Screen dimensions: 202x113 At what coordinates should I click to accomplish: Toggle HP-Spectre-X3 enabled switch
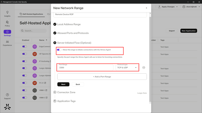coord(24,54)
